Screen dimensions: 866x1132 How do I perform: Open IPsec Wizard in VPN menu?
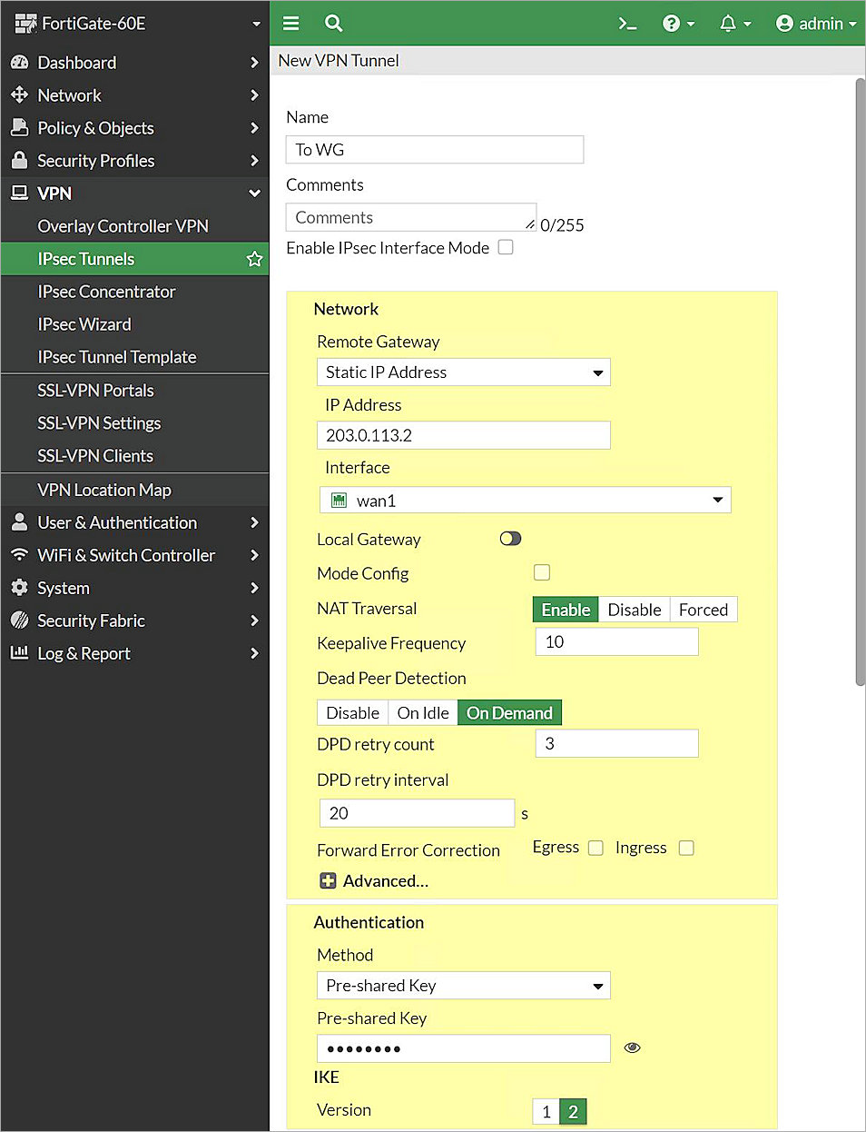click(84, 324)
